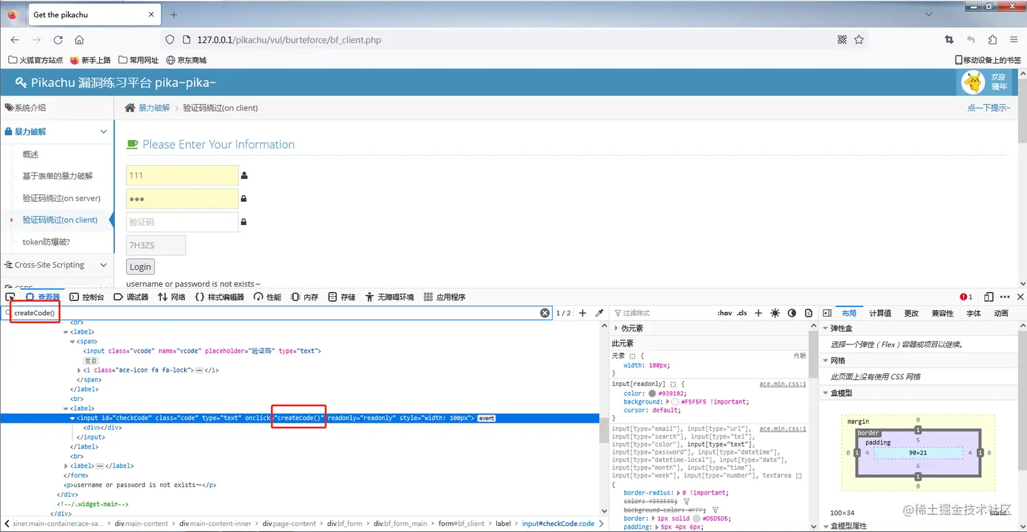The image size is (1027, 532).
Task: Open the devtools error count badge
Action: click(x=967, y=297)
